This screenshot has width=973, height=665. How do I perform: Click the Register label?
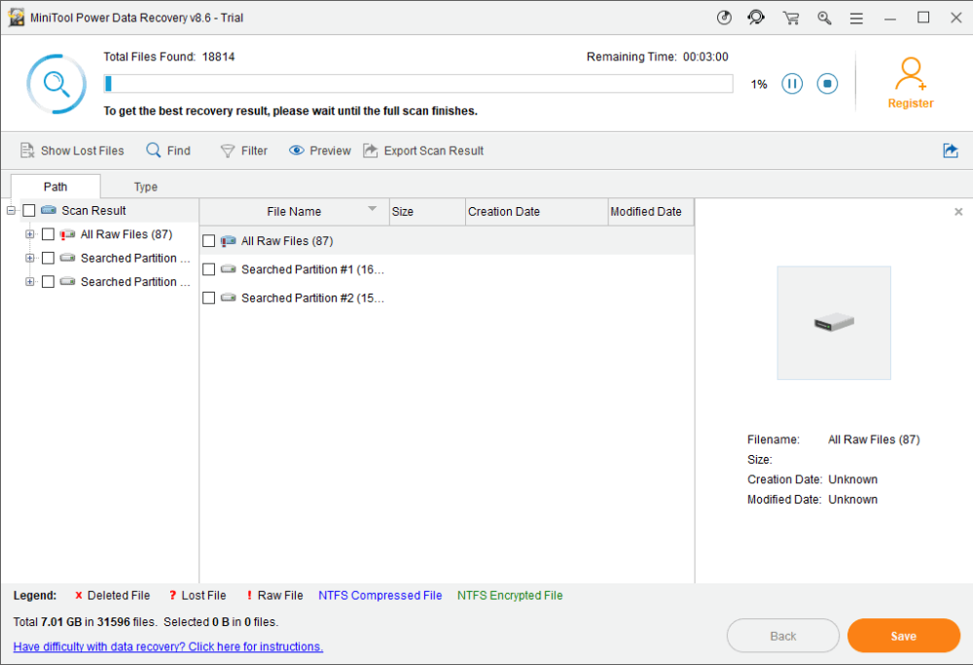tap(911, 103)
